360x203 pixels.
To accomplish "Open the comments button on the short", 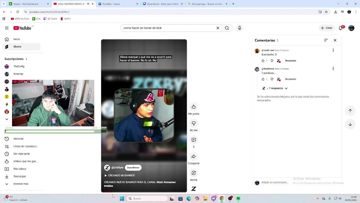I will click(x=193, y=140).
